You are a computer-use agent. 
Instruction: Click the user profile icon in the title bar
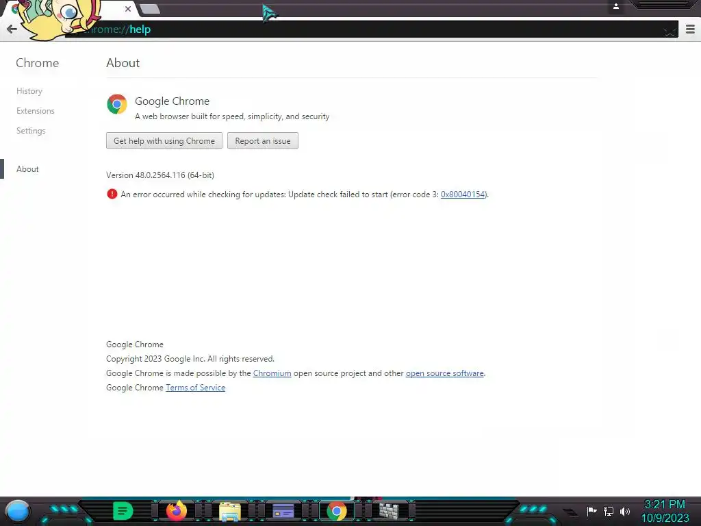tap(615, 6)
